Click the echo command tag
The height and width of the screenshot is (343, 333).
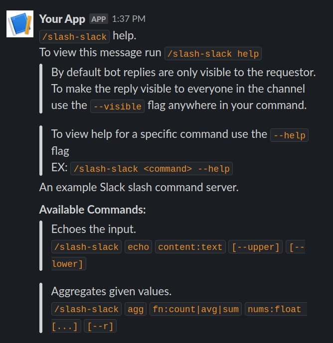138,247
